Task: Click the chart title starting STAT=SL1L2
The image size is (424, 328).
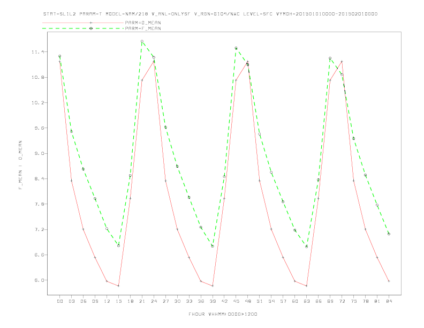Action: coord(210,14)
